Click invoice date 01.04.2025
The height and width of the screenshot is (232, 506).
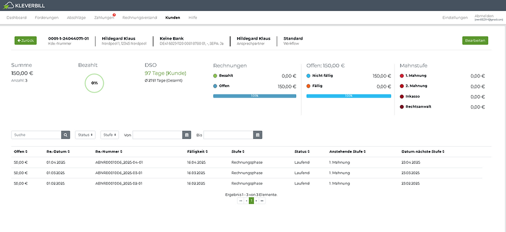56,163
